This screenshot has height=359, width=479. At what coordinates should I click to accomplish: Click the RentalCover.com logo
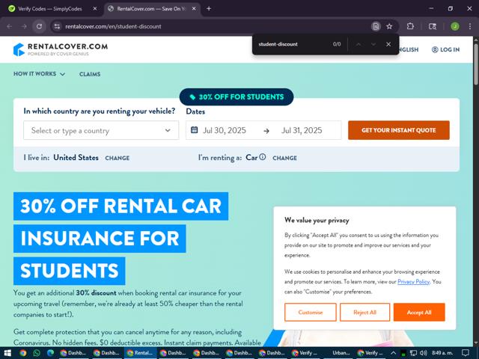click(x=61, y=49)
